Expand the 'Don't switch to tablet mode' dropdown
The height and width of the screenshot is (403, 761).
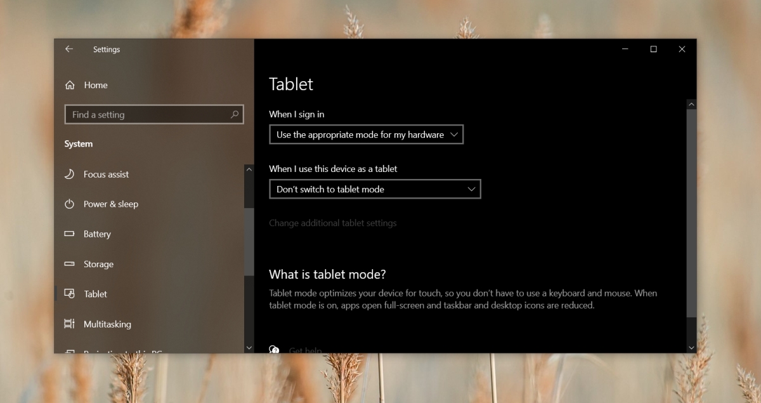pyautogui.click(x=375, y=189)
